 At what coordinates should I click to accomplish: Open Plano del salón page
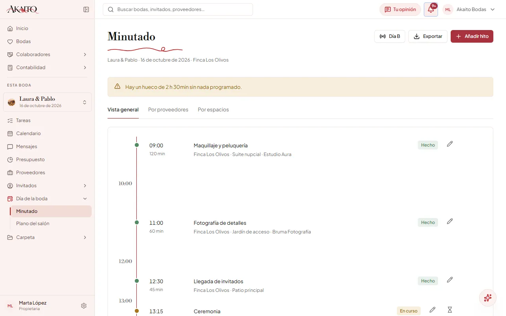click(x=51, y=224)
